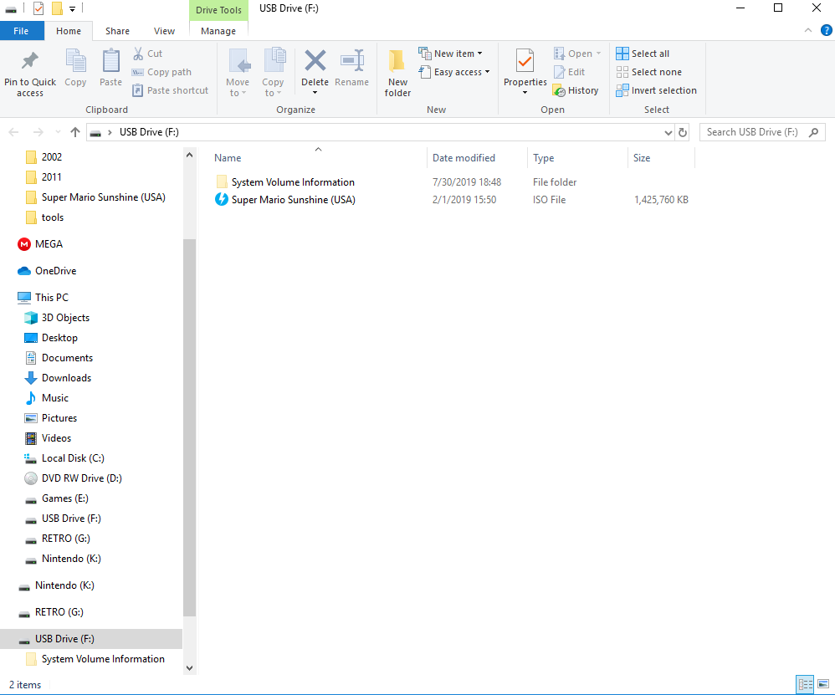
Task: Click the Properties checkmark icon
Action: (525, 61)
